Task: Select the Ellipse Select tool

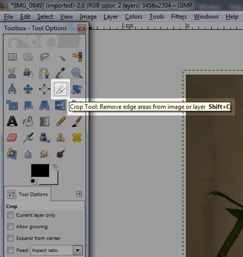Action: [28, 57]
